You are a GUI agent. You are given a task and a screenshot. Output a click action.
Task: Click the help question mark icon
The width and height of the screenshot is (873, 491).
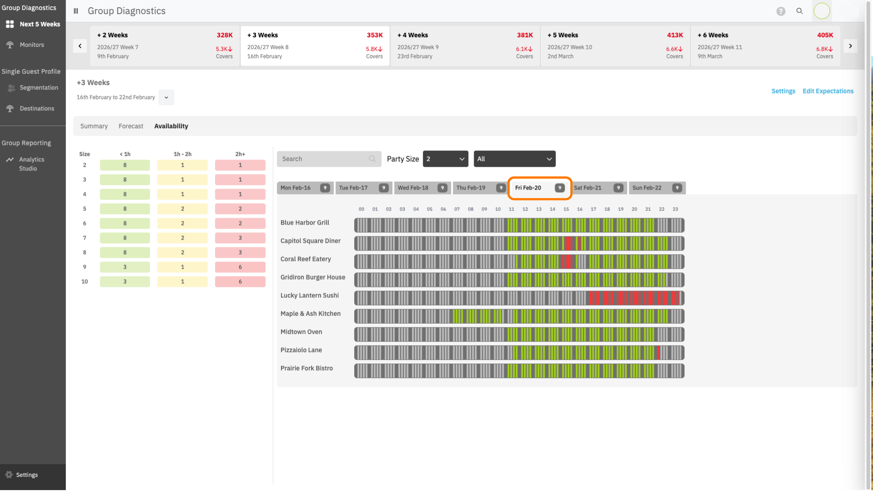pos(780,11)
